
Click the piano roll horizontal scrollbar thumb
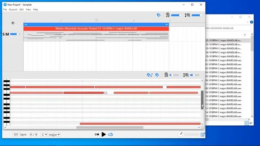pos(110,127)
